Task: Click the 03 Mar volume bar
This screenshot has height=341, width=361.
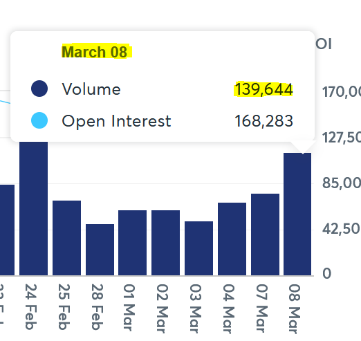Action: pyautogui.click(x=198, y=248)
